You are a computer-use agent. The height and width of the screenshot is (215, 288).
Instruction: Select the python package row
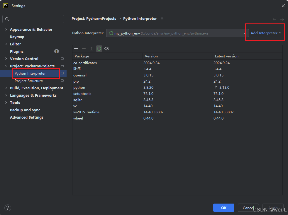(177, 88)
